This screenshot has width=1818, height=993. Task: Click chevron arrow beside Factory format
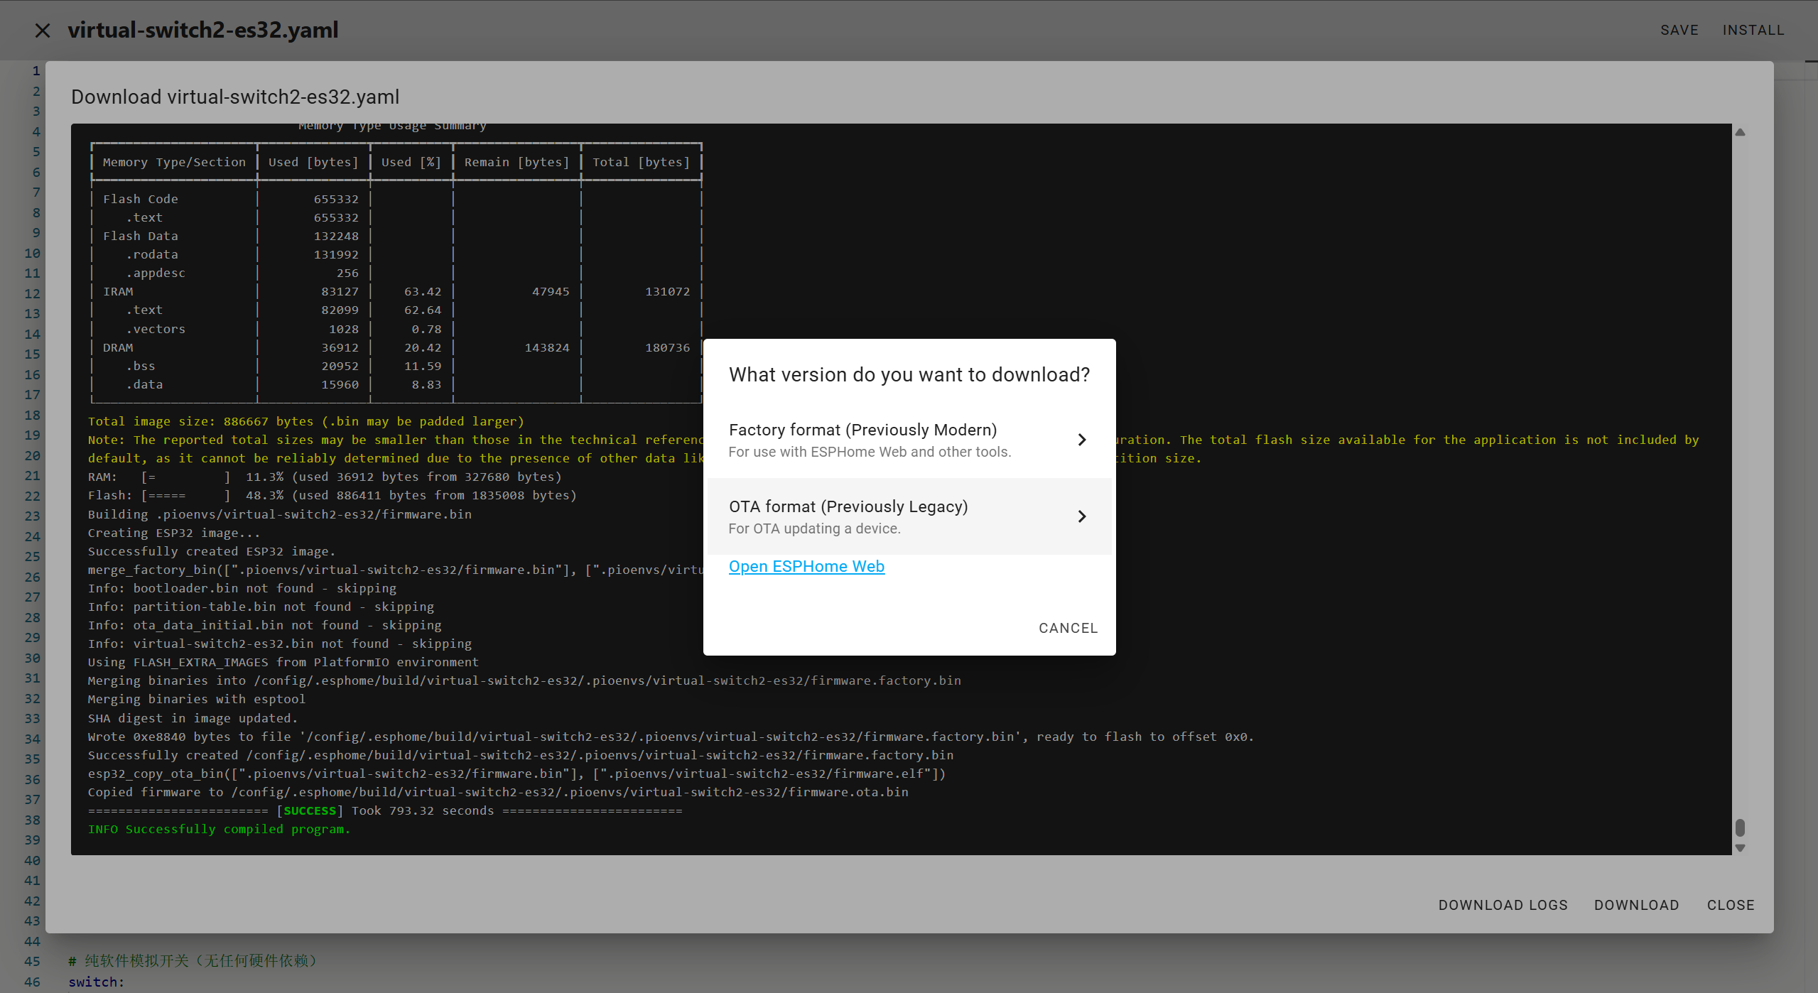pos(1081,440)
